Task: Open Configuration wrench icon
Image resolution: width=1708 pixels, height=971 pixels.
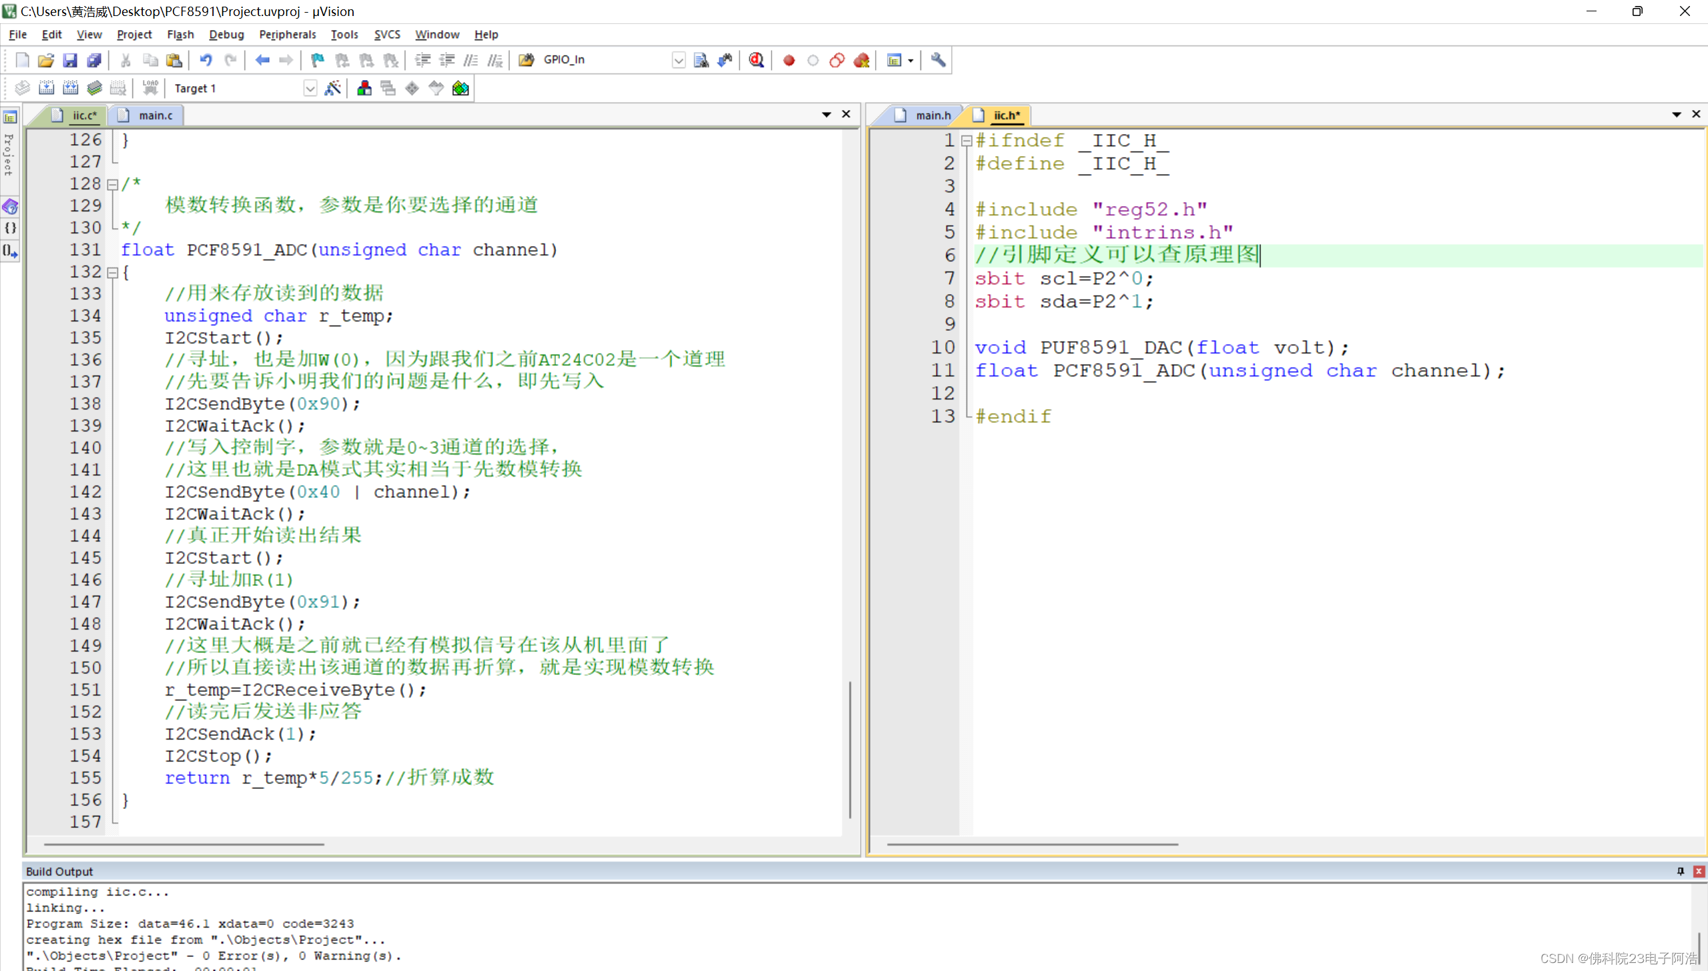Action: [x=938, y=60]
